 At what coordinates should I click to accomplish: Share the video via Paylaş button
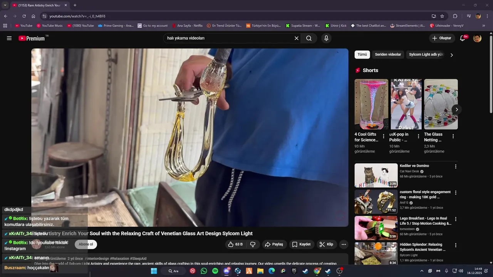click(x=274, y=244)
